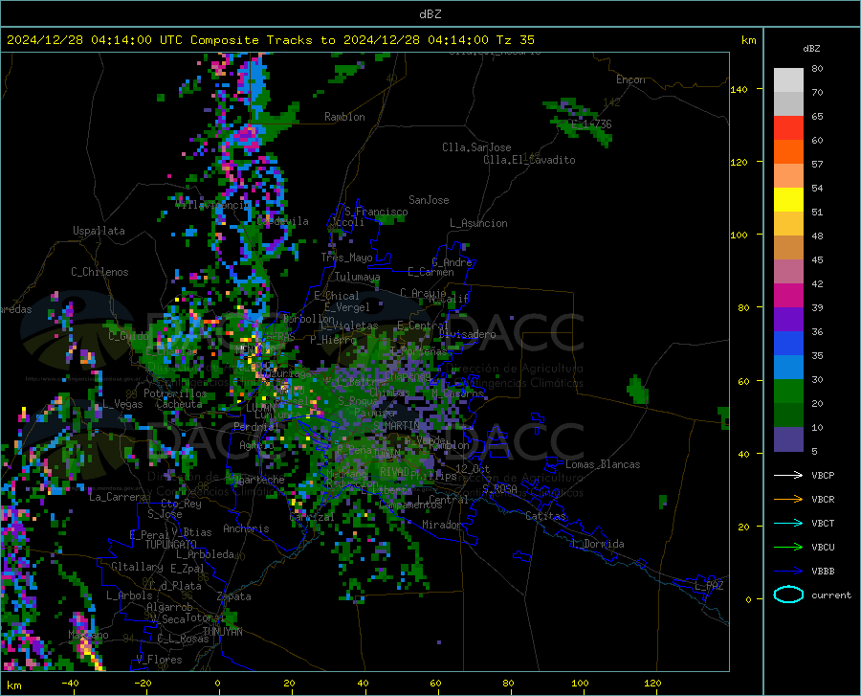The image size is (861, 696).
Task: Click the 'Gltallary' map label
Action: 137,567
